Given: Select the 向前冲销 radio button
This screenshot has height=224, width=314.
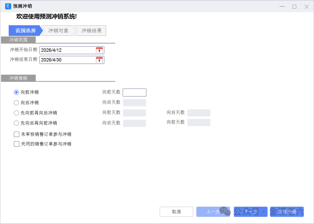Looking at the screenshot, I should [17, 92].
